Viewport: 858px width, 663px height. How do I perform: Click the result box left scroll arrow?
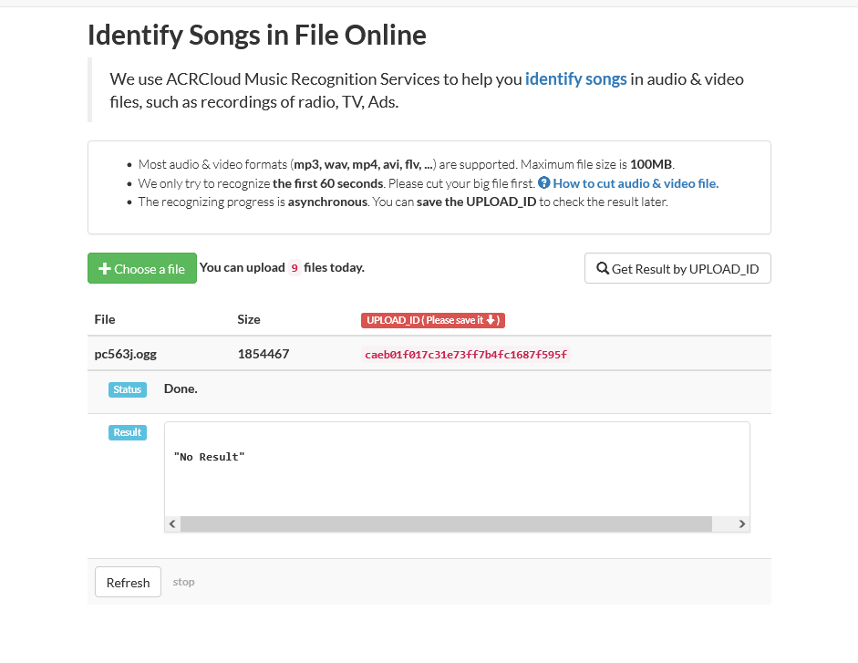pos(172,524)
